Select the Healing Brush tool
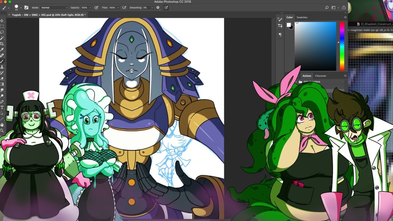The image size is (393, 221). point(2,56)
